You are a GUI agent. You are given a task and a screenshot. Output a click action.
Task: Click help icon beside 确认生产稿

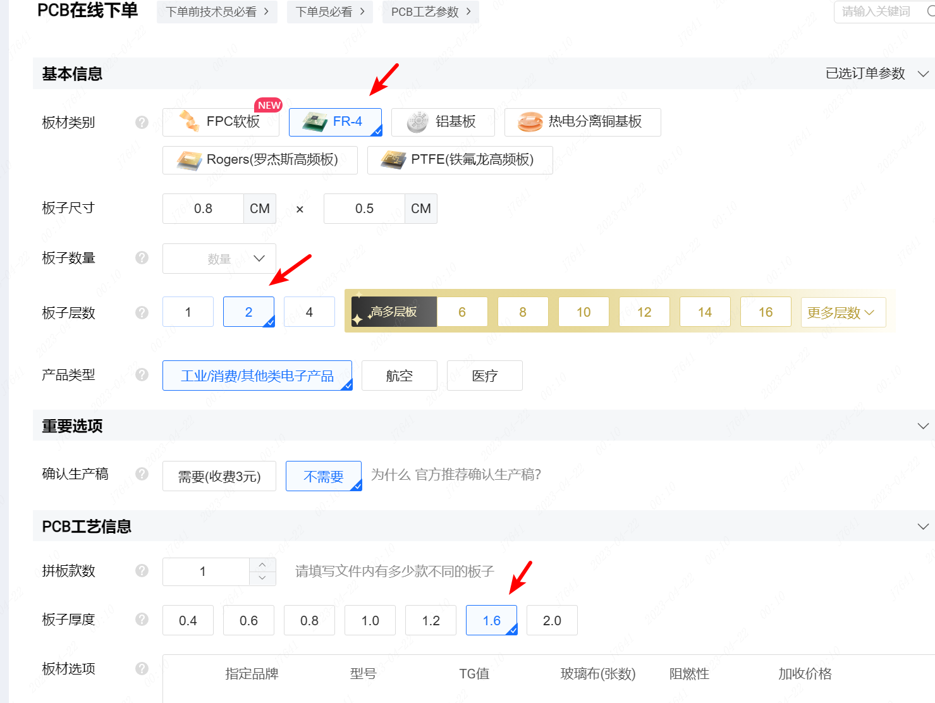tap(142, 474)
